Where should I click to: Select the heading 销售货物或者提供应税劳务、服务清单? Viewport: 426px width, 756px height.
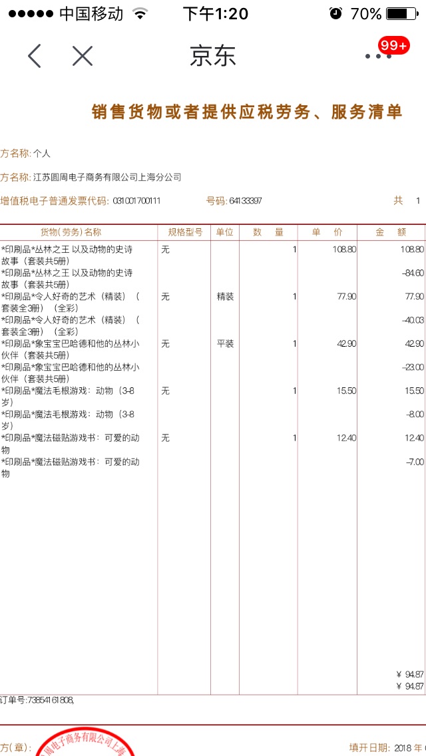tap(248, 112)
